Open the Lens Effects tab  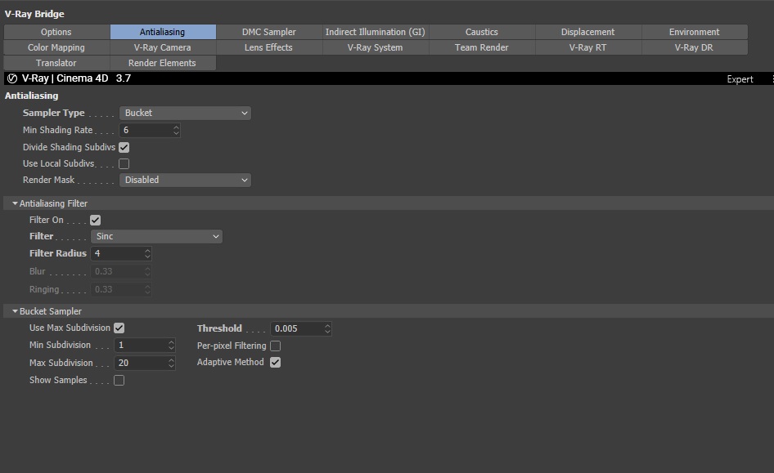(x=269, y=48)
